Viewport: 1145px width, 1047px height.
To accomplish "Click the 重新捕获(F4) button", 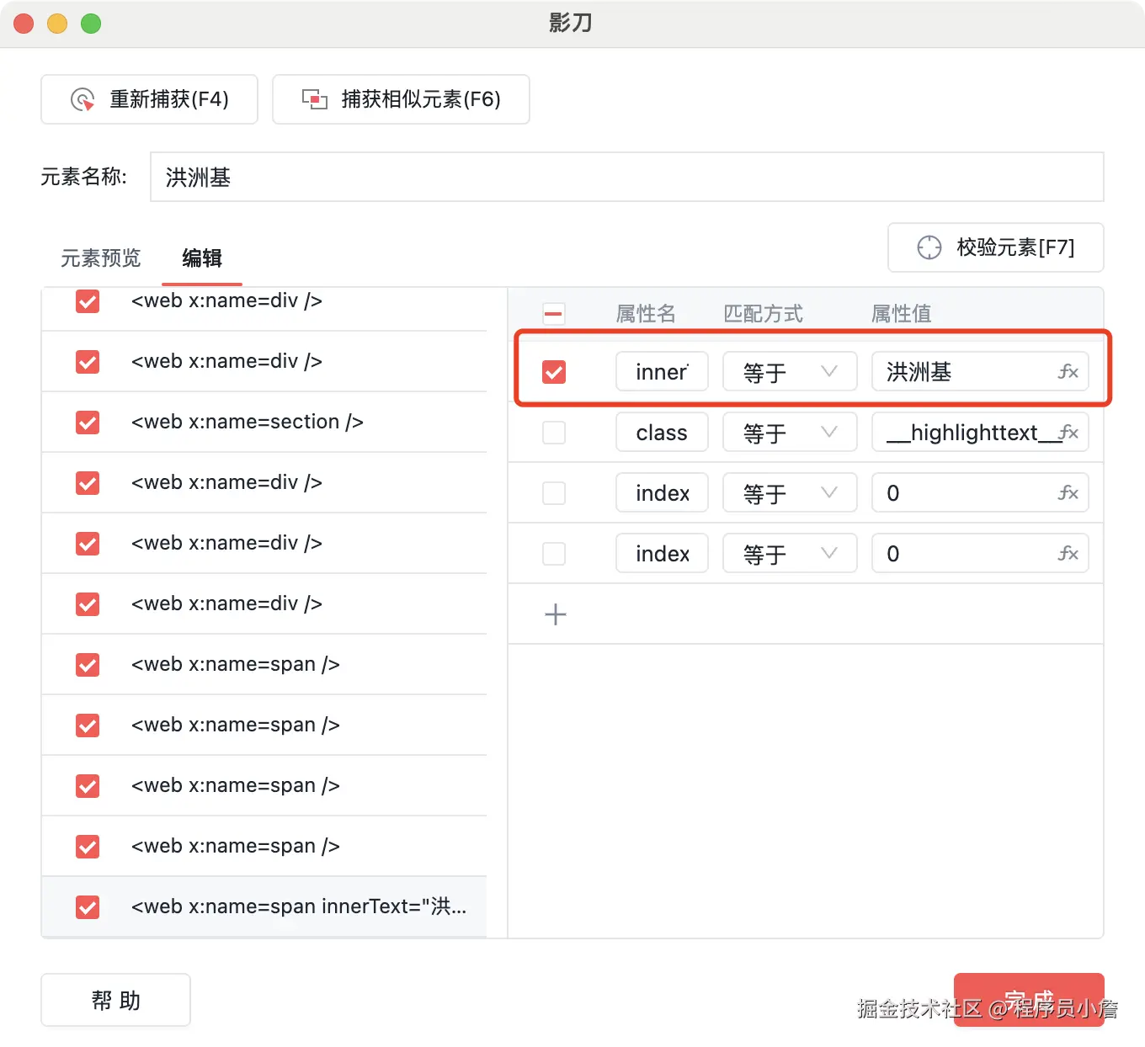I will click(150, 99).
